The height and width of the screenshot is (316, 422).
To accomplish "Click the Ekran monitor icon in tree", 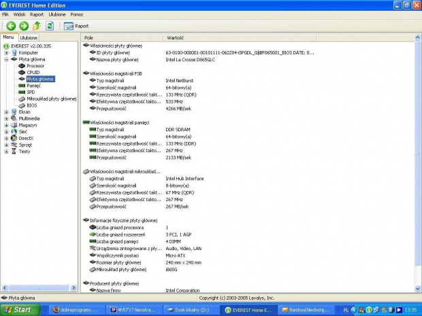I will 14,111.
